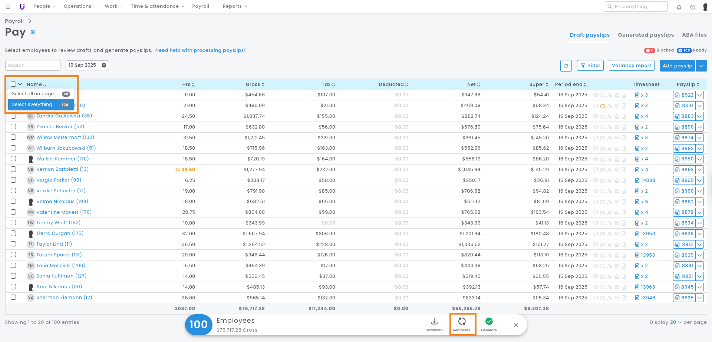Screen dimensions: 712x342
Task: Click the help question mark icon
Action: [693, 7]
